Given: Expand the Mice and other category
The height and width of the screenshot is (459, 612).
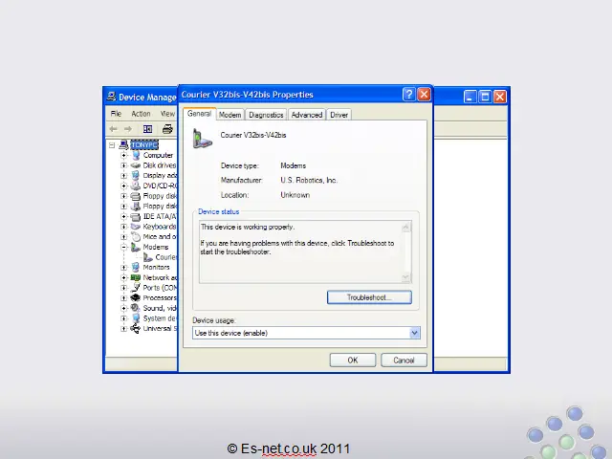Looking at the screenshot, I should [x=123, y=236].
